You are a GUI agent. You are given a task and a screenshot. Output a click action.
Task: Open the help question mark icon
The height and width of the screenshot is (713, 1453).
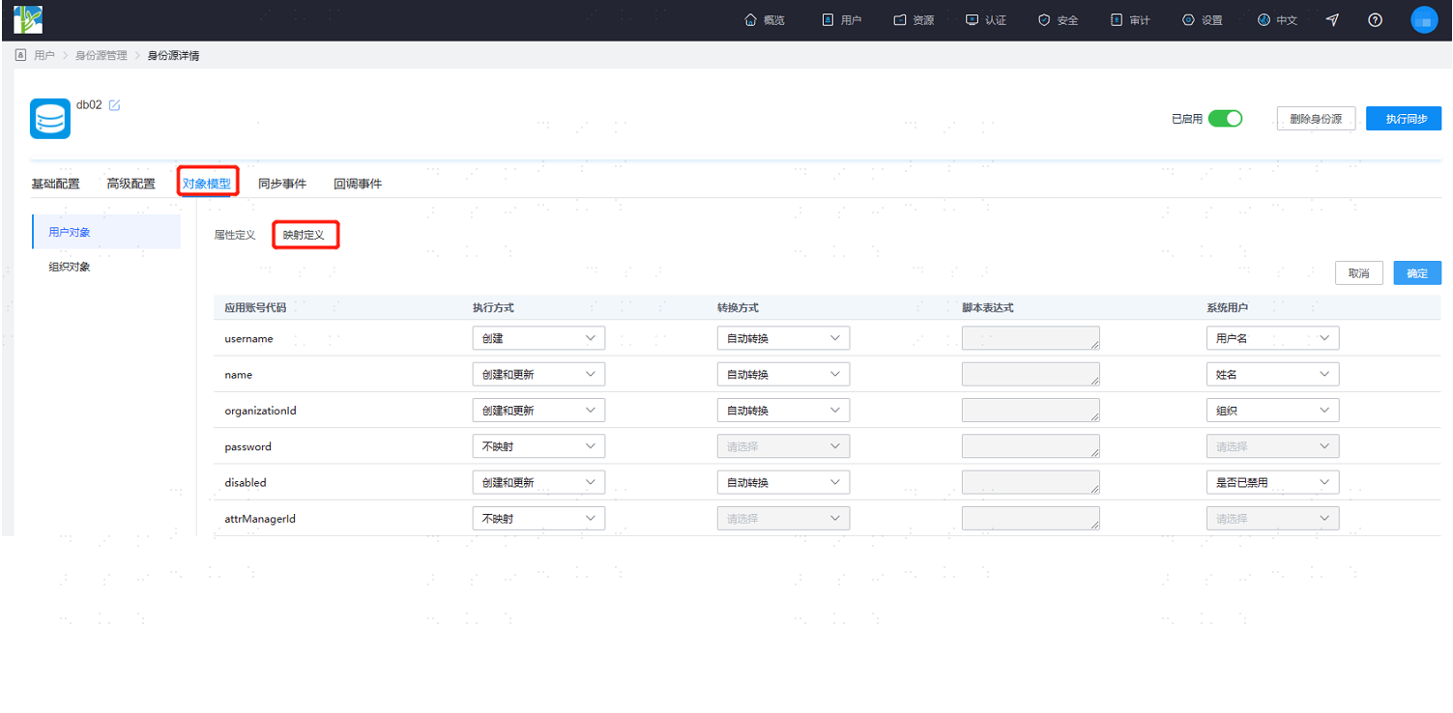coord(1375,20)
